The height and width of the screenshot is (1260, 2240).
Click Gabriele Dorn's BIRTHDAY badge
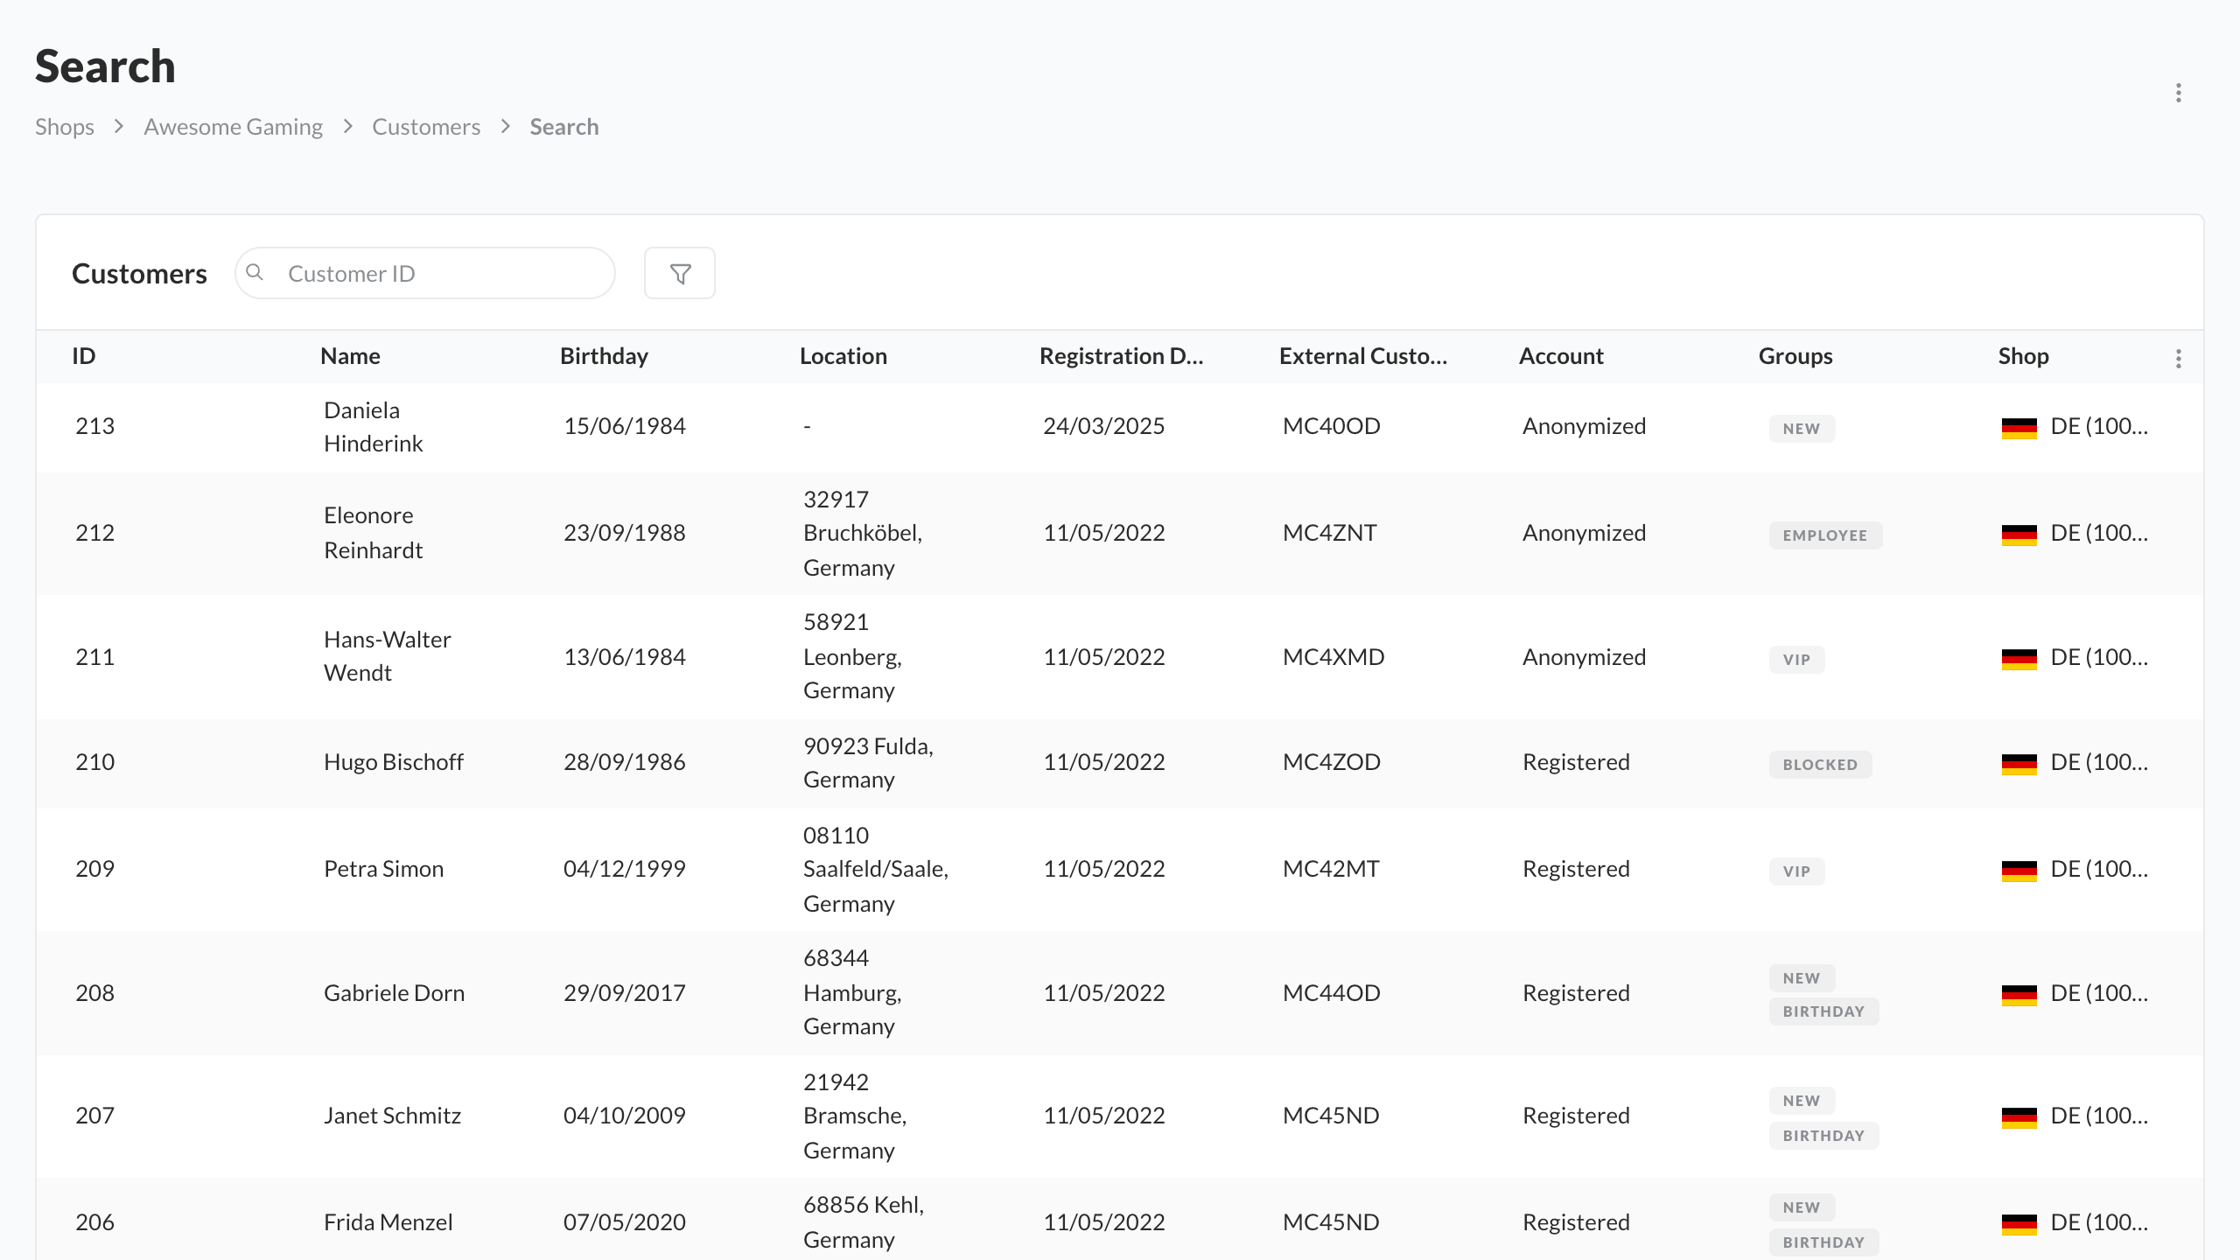1823,1011
